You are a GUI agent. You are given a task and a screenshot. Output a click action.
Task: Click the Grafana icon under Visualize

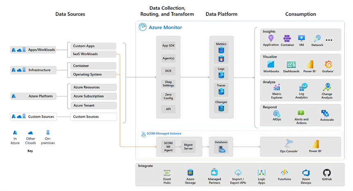tap(328, 64)
